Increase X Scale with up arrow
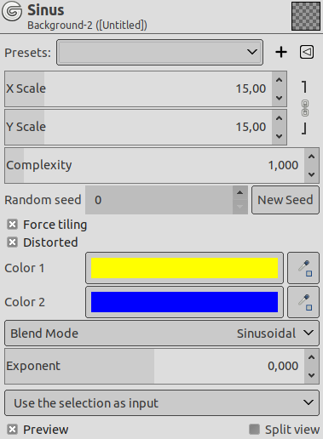The width and height of the screenshot is (323, 439). pyautogui.click(x=280, y=80)
